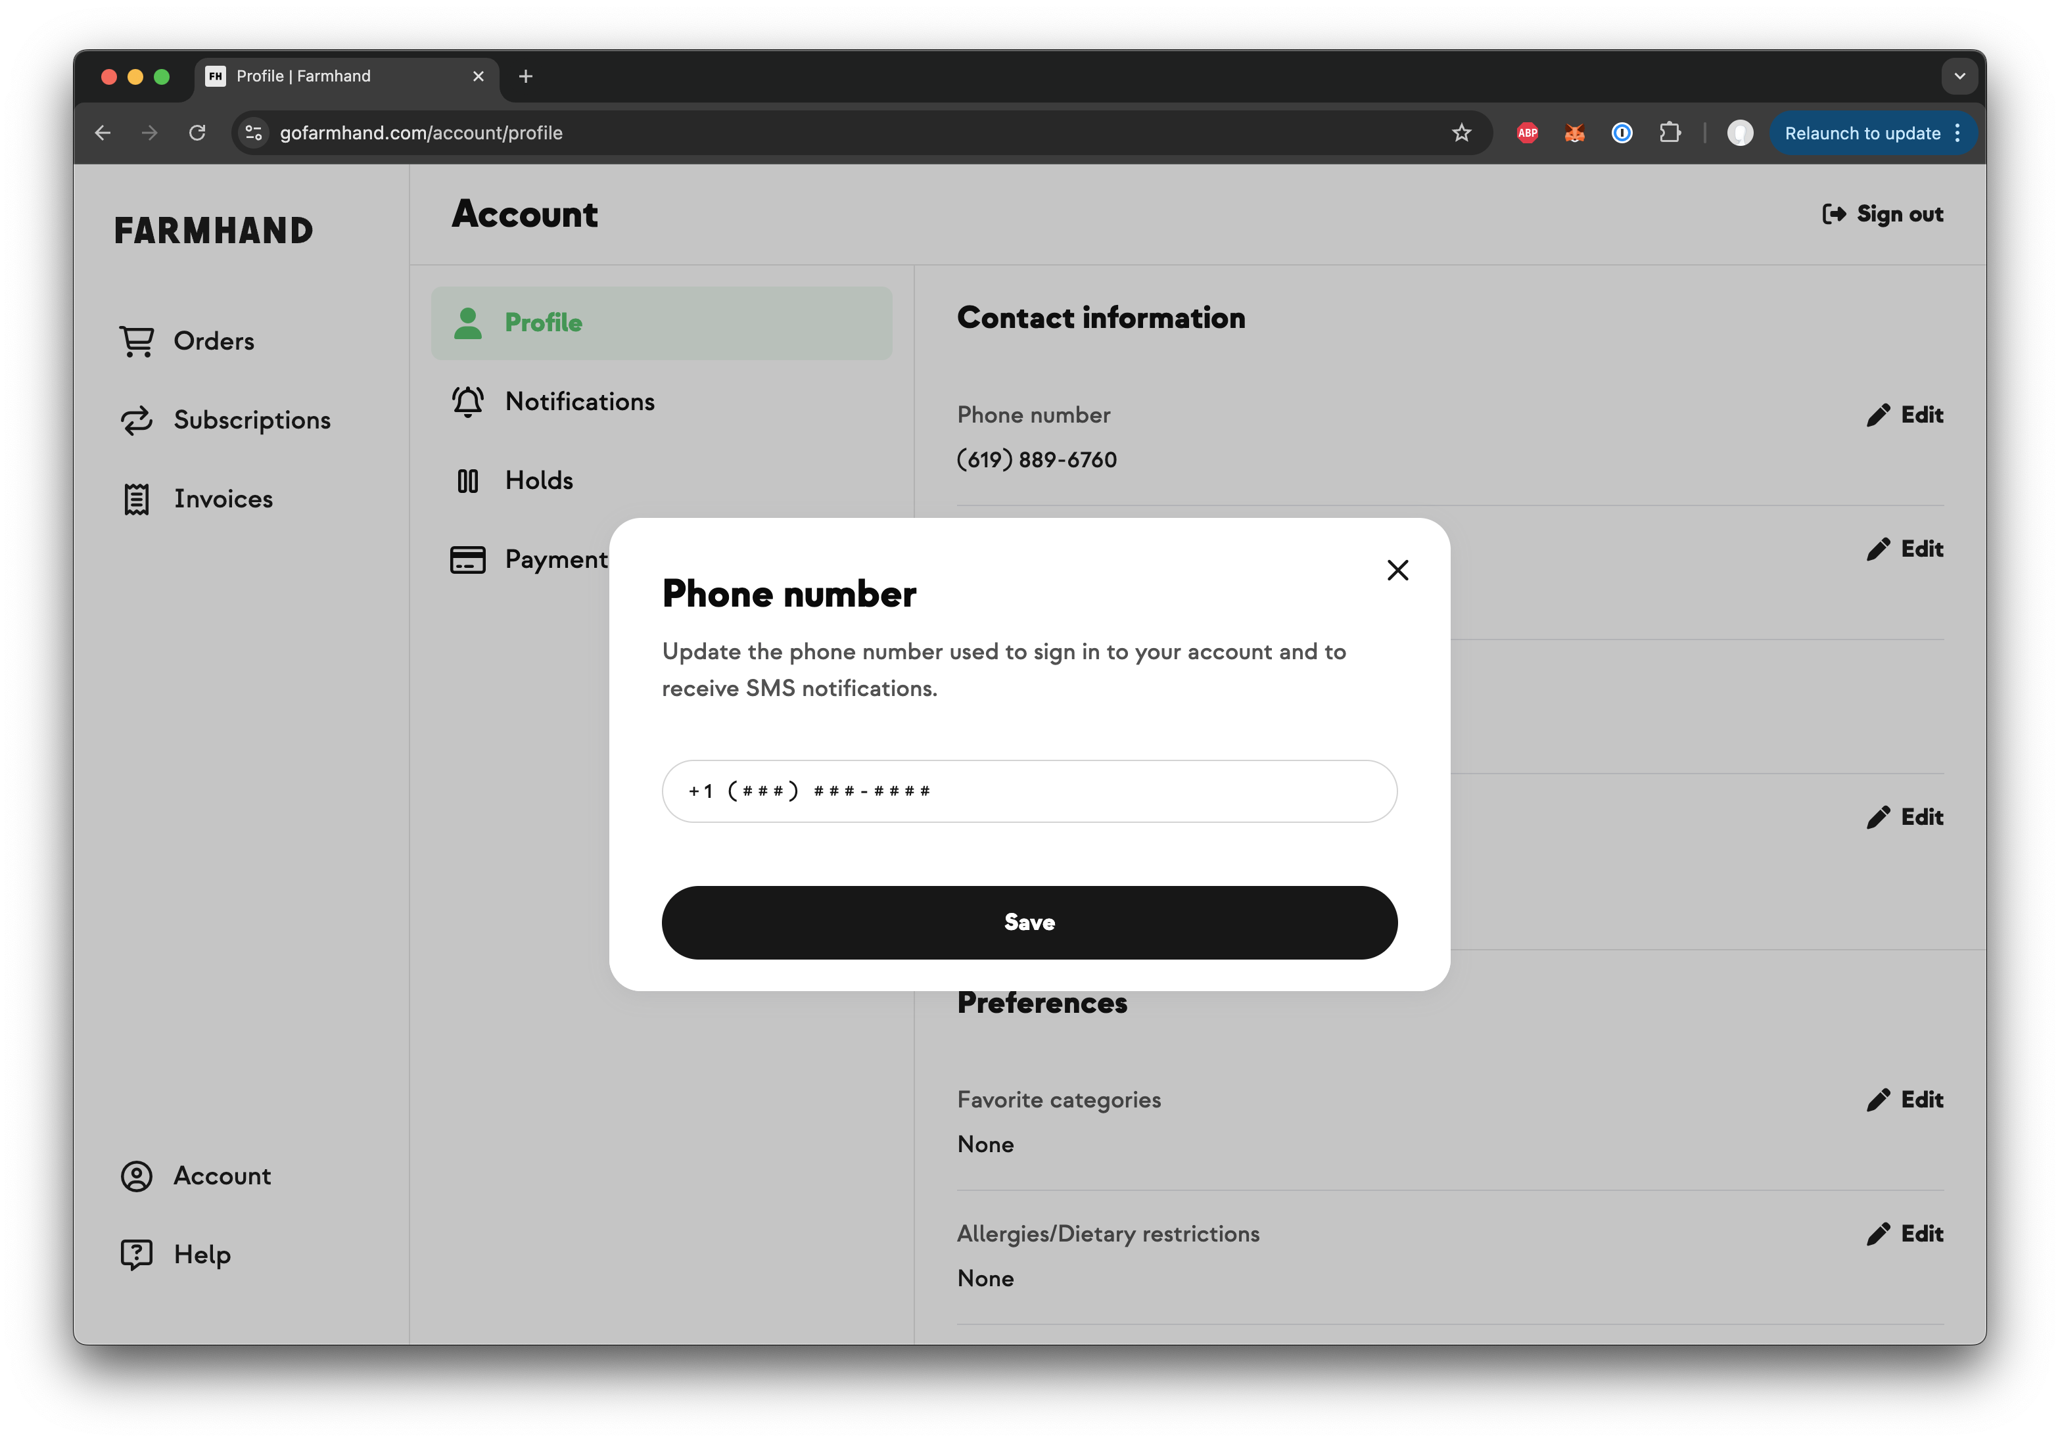Screen dimensions: 2060x1442
Task: Click the address bar URL
Action: tap(421, 133)
